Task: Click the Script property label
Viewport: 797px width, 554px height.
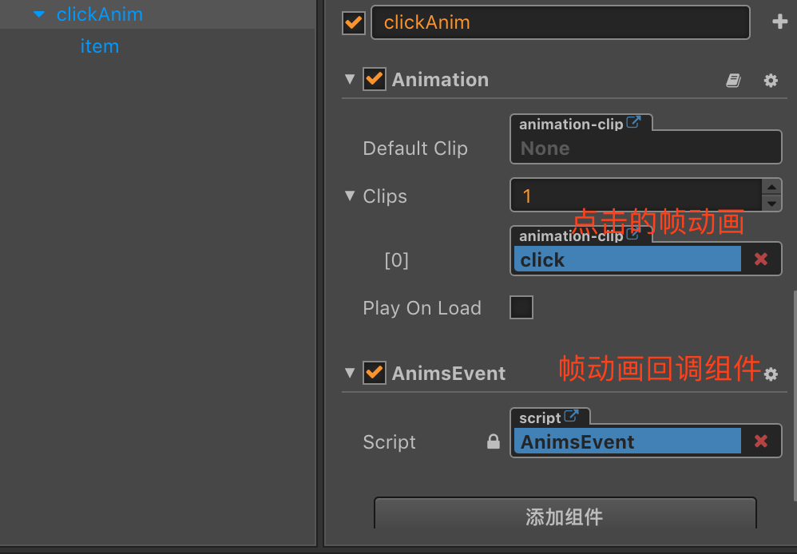Action: (390, 442)
